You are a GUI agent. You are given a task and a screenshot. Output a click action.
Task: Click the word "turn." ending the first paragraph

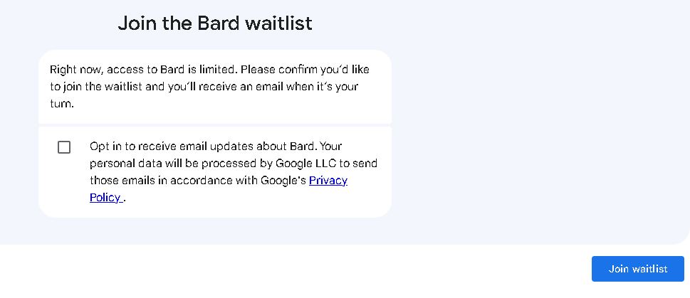coord(62,104)
